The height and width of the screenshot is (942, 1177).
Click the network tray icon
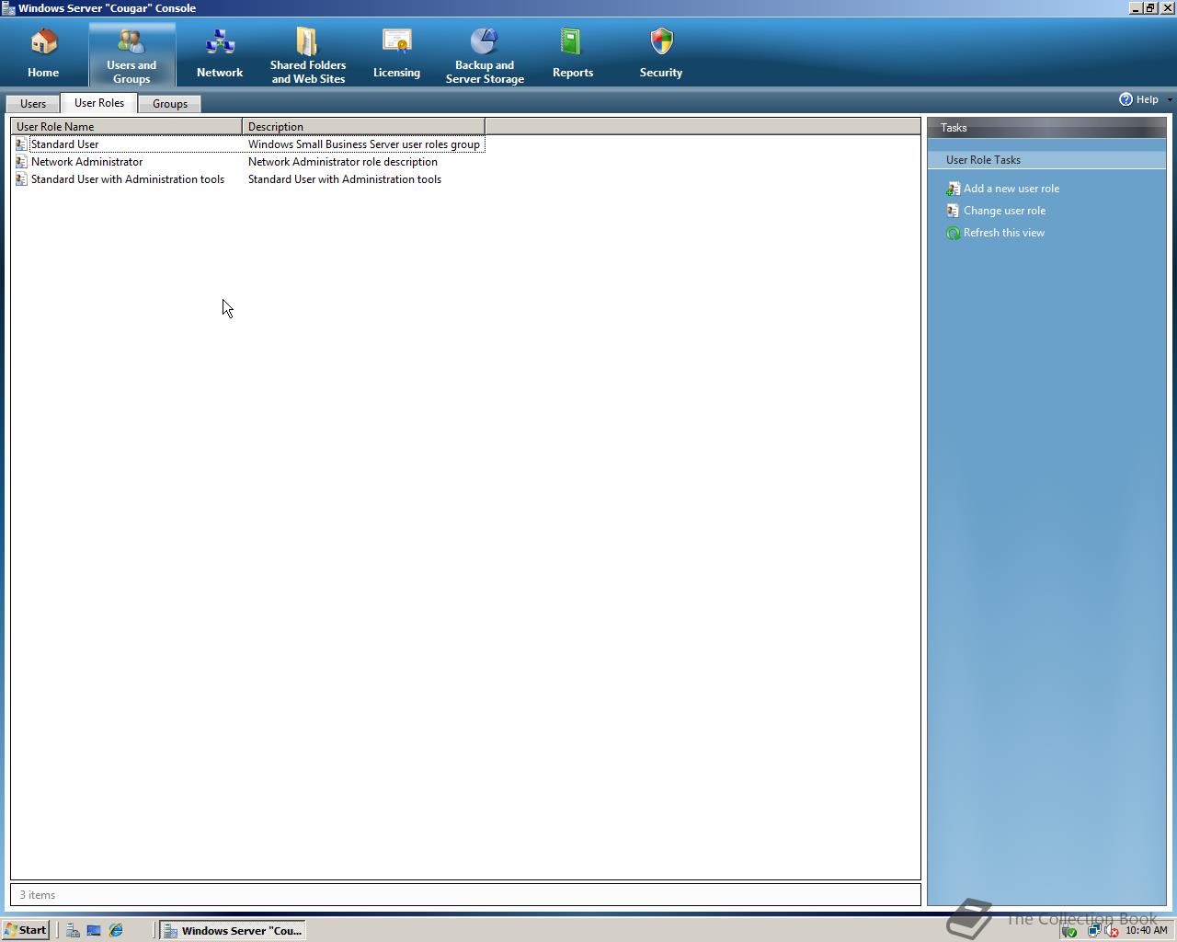click(1093, 931)
